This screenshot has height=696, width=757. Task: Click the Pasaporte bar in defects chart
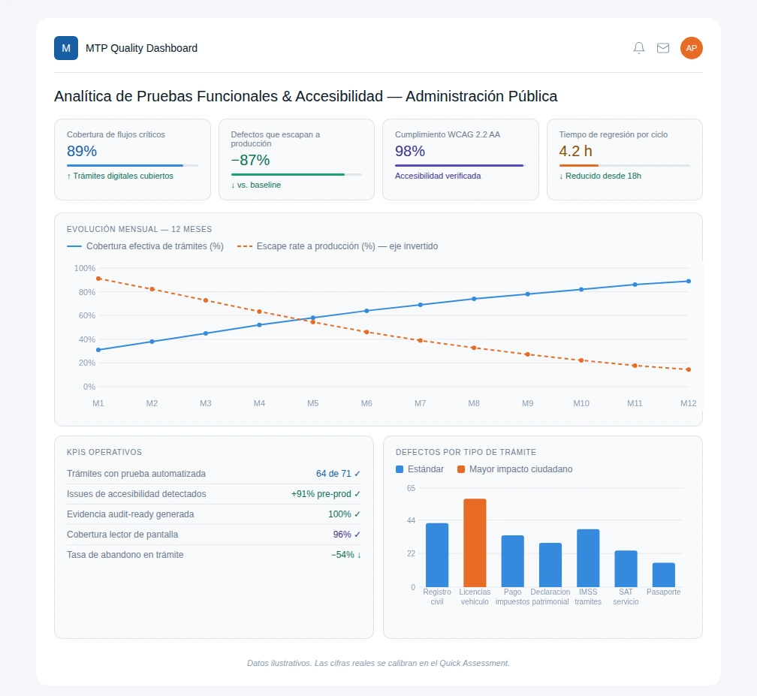coord(663,575)
